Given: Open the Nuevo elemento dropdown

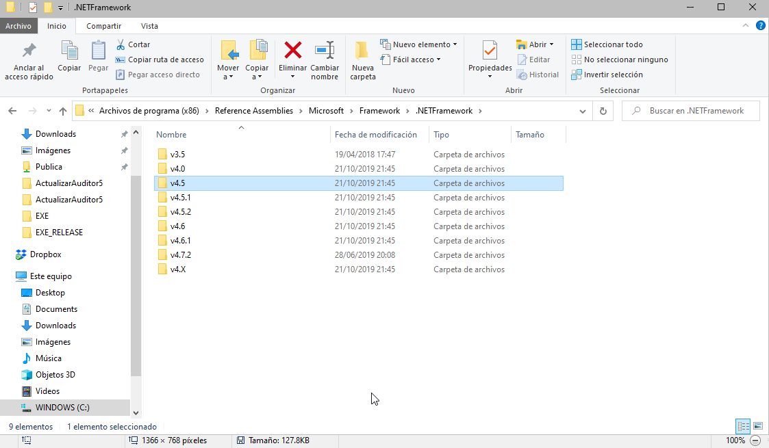Looking at the screenshot, I should (x=419, y=44).
